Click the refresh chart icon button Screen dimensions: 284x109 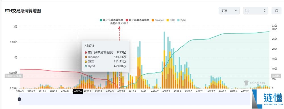pos(276,11)
